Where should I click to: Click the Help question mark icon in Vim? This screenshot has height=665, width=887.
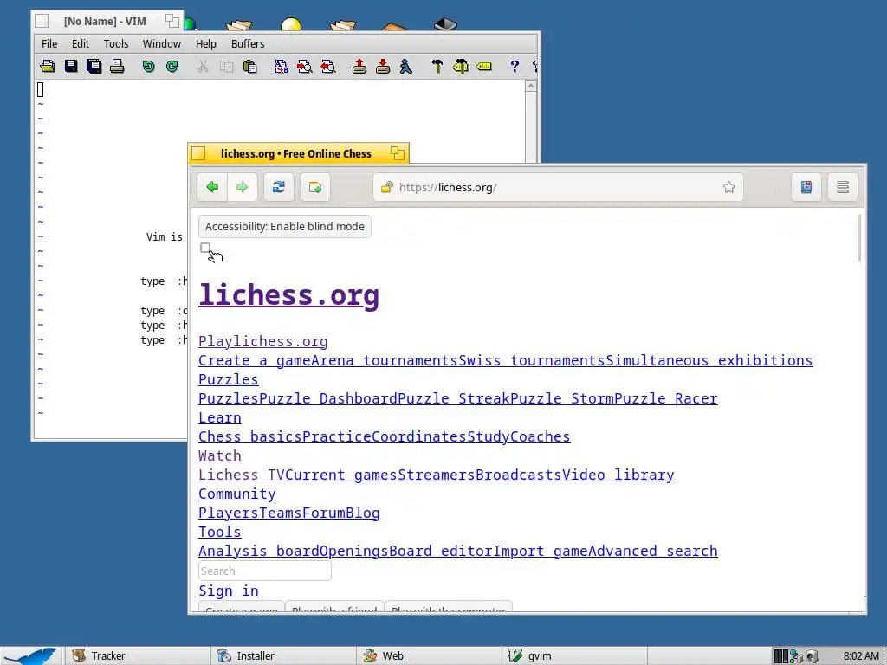[515, 67]
